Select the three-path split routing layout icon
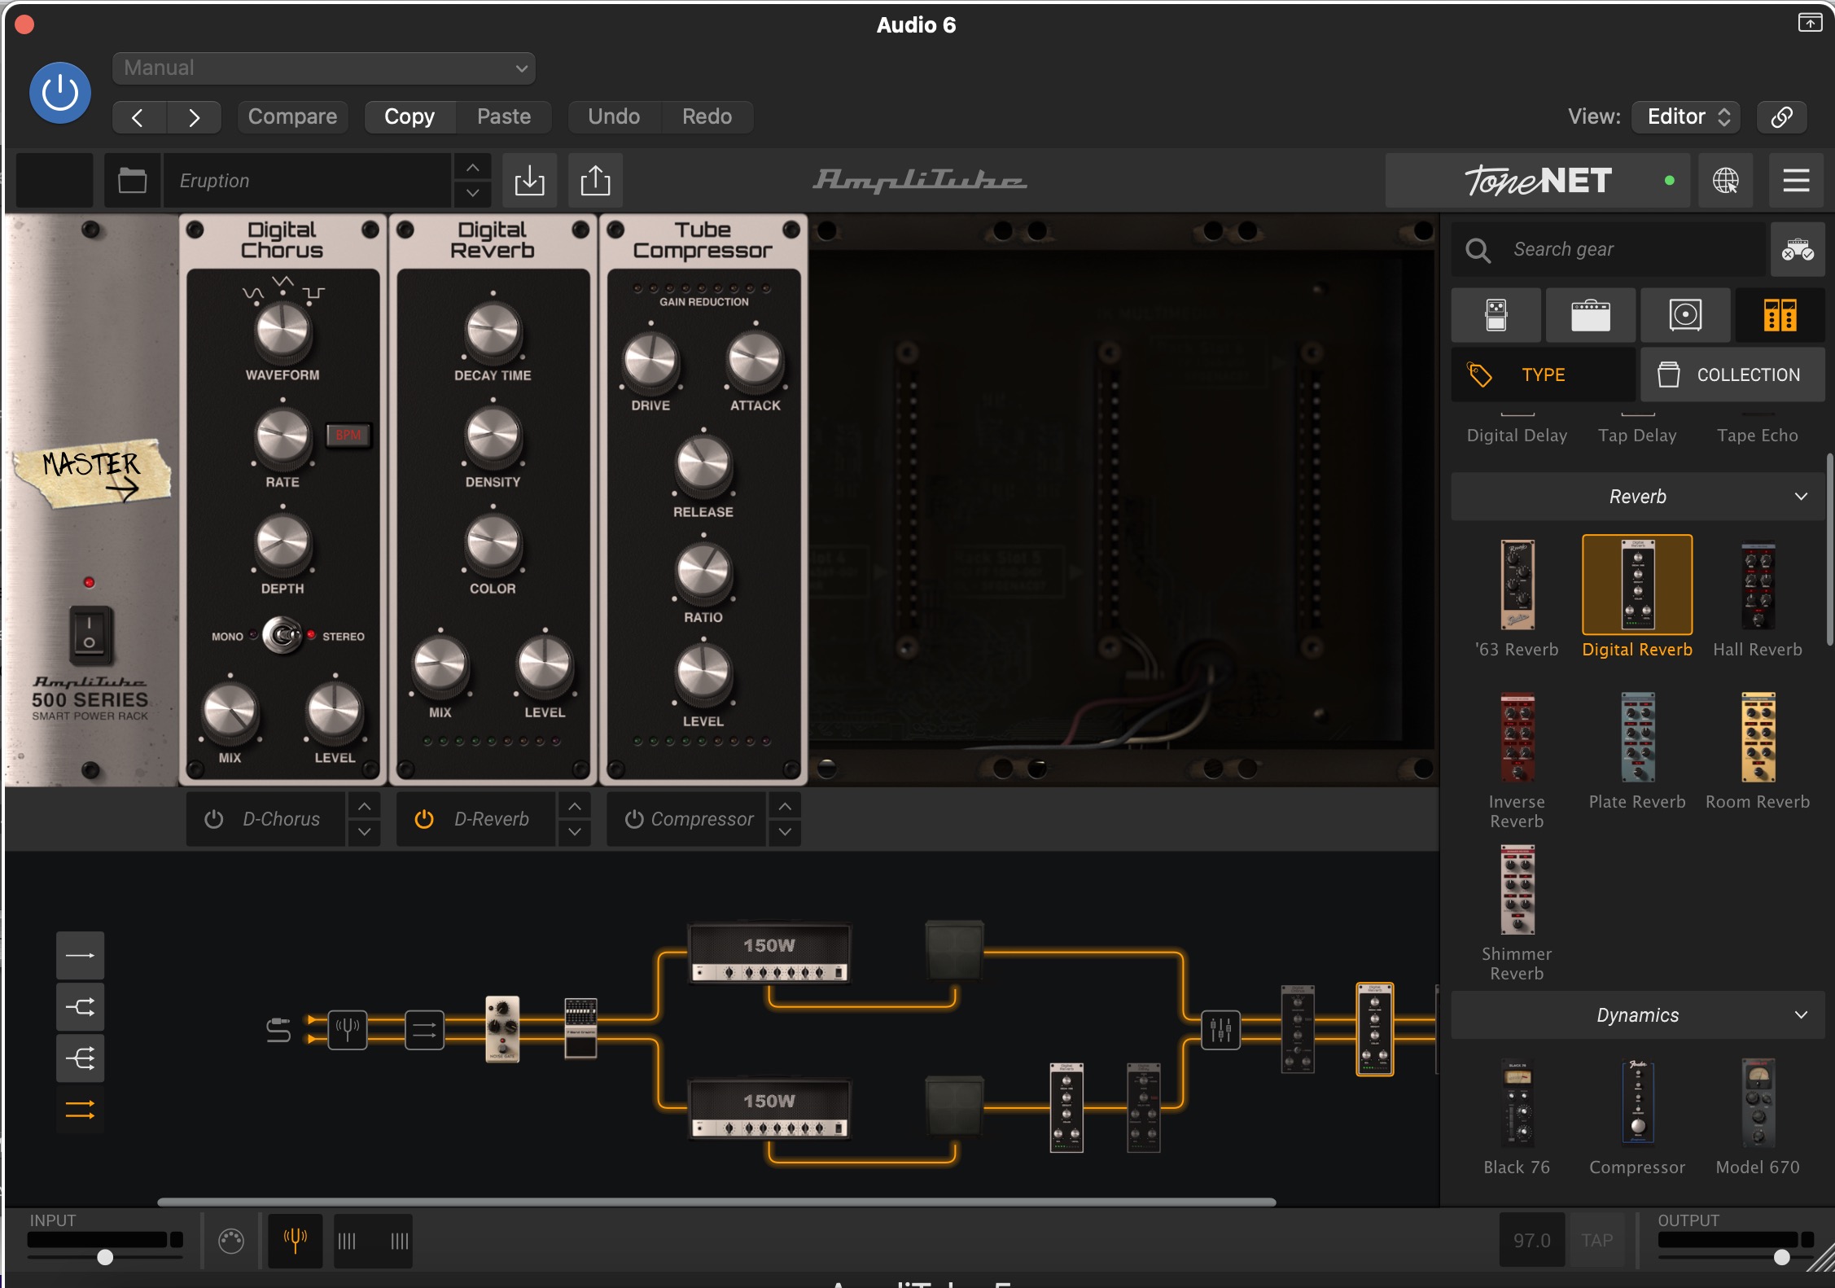 pyautogui.click(x=80, y=1058)
